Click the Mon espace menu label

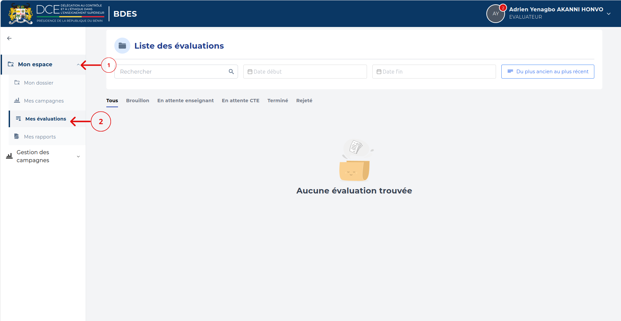(x=35, y=64)
